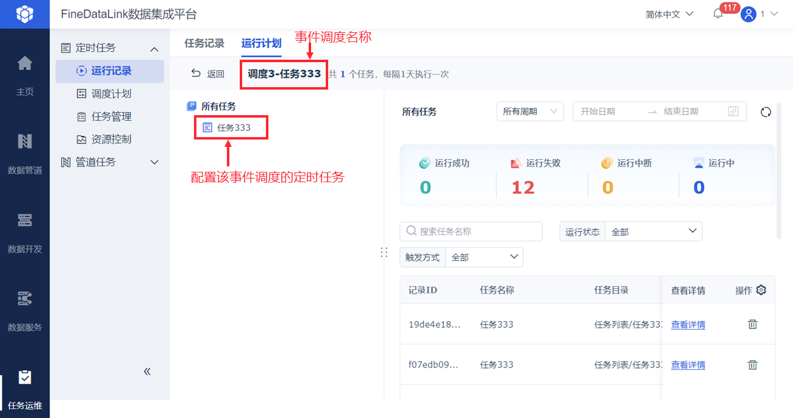Open the 任务运维 sidebar icon
The width and height of the screenshot is (793, 418).
pos(24,377)
